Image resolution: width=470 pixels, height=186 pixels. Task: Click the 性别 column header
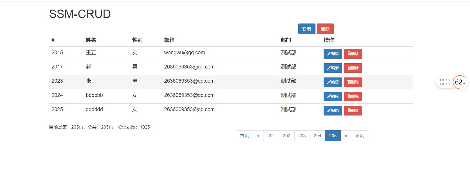tap(137, 40)
